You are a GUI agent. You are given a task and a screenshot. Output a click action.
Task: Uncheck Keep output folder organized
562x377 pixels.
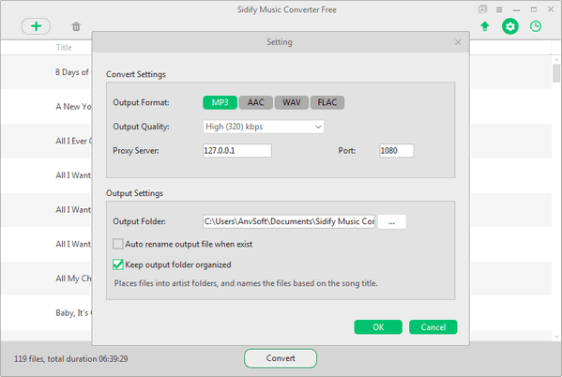click(118, 264)
